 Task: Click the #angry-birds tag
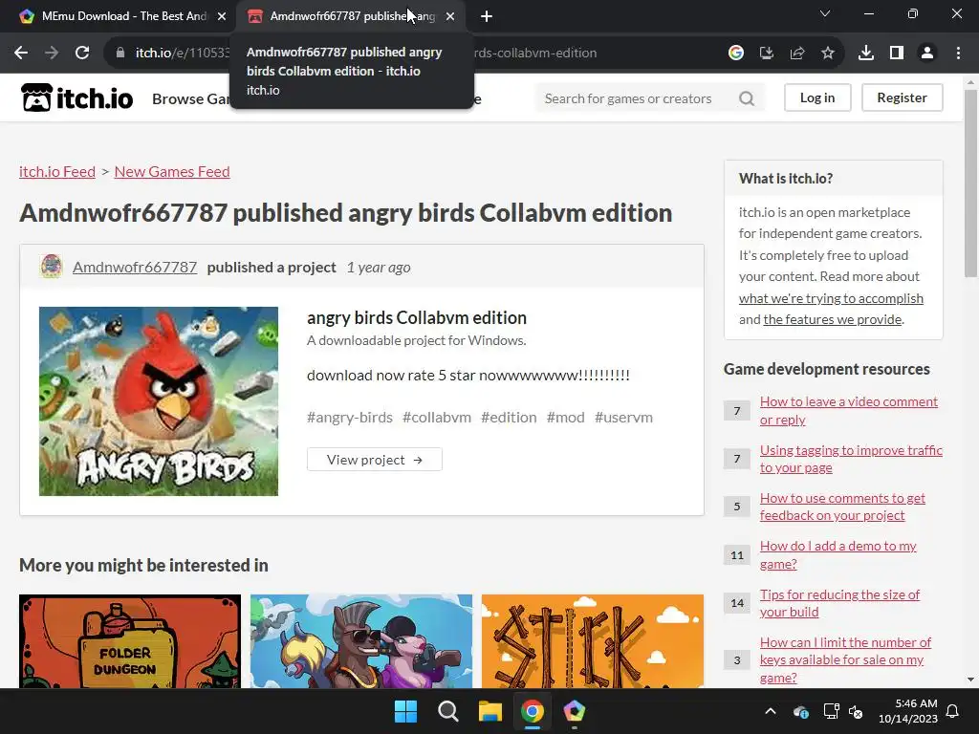click(x=350, y=417)
